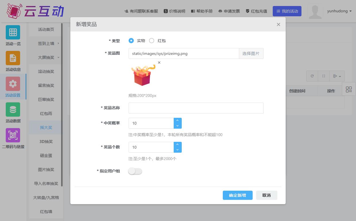This screenshot has width=356, height=221.
Task: Click the gift box thumbnail
Action: coord(143,75)
